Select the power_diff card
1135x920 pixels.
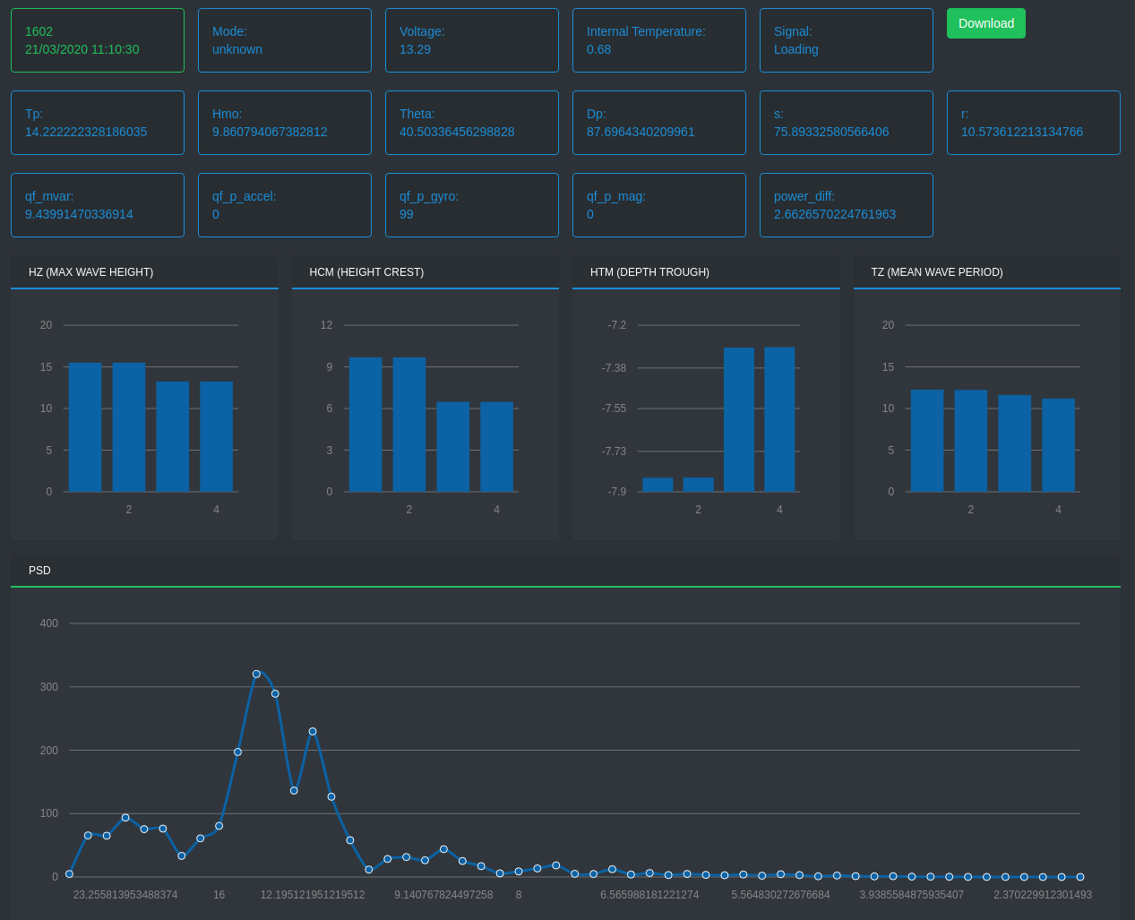(x=847, y=205)
